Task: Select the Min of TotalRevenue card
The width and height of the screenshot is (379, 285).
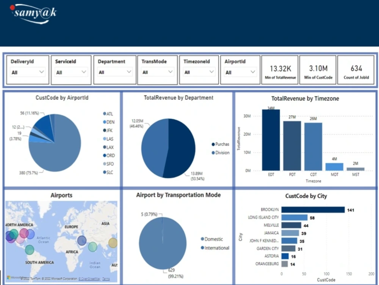Action: pos(280,70)
